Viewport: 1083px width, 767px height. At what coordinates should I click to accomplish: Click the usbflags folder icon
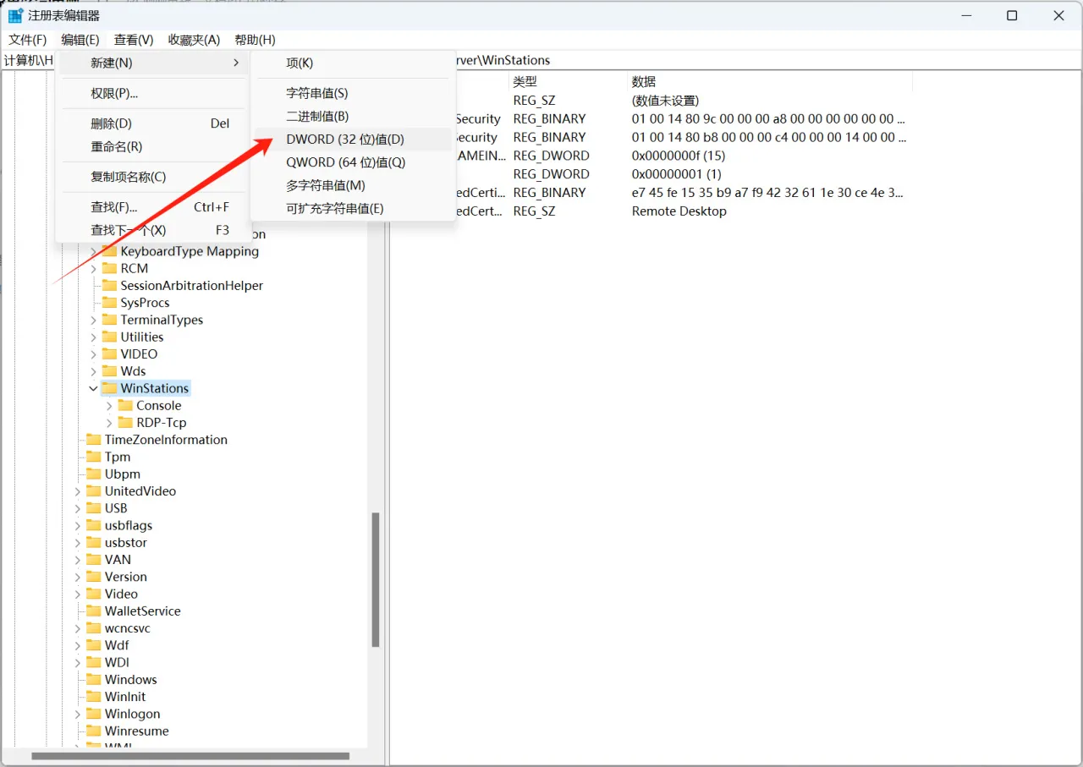93,525
